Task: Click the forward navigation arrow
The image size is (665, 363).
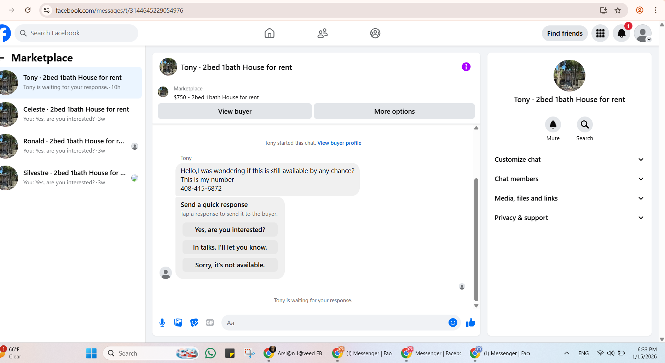Action: click(x=12, y=10)
